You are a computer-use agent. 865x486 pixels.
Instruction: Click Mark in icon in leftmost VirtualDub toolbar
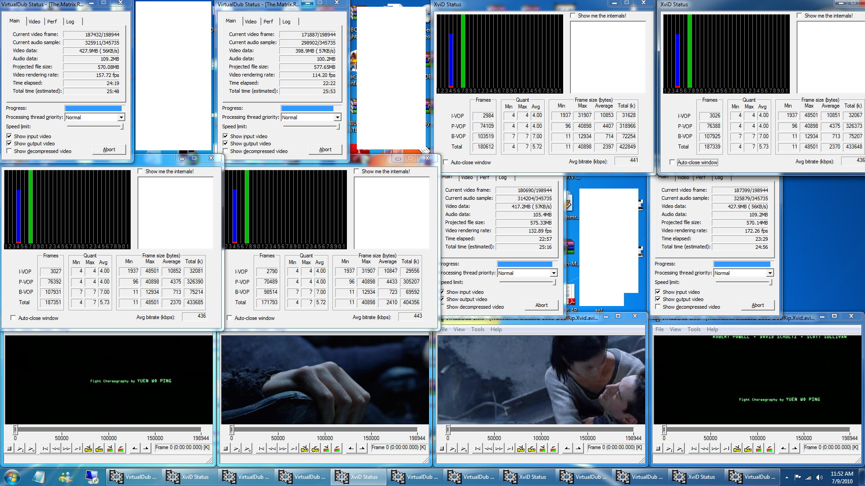pos(135,448)
